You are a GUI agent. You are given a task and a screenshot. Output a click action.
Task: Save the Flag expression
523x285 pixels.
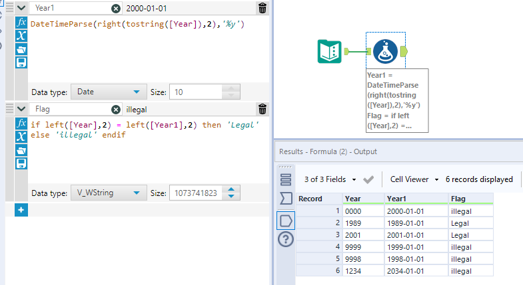click(x=21, y=163)
